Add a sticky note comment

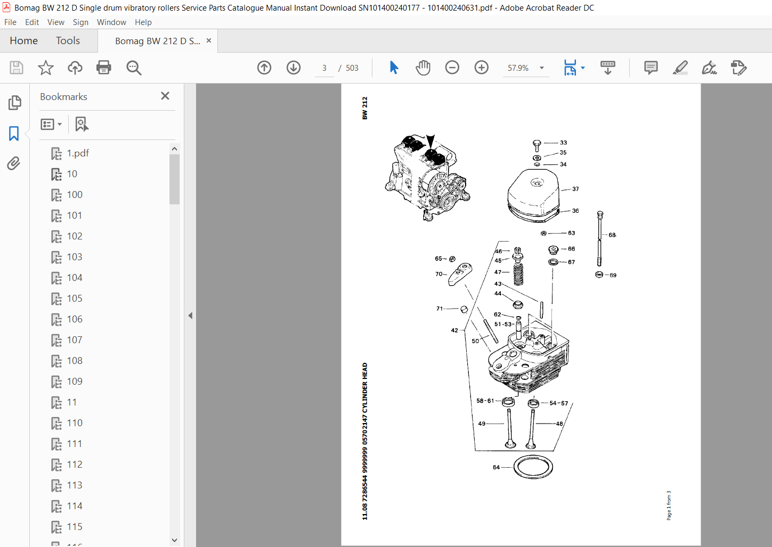651,68
